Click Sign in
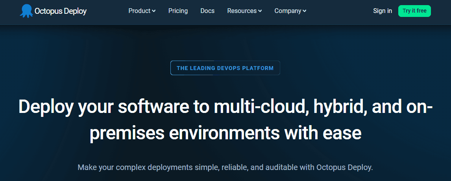Viewport: 451px width, 181px height. pyautogui.click(x=383, y=11)
